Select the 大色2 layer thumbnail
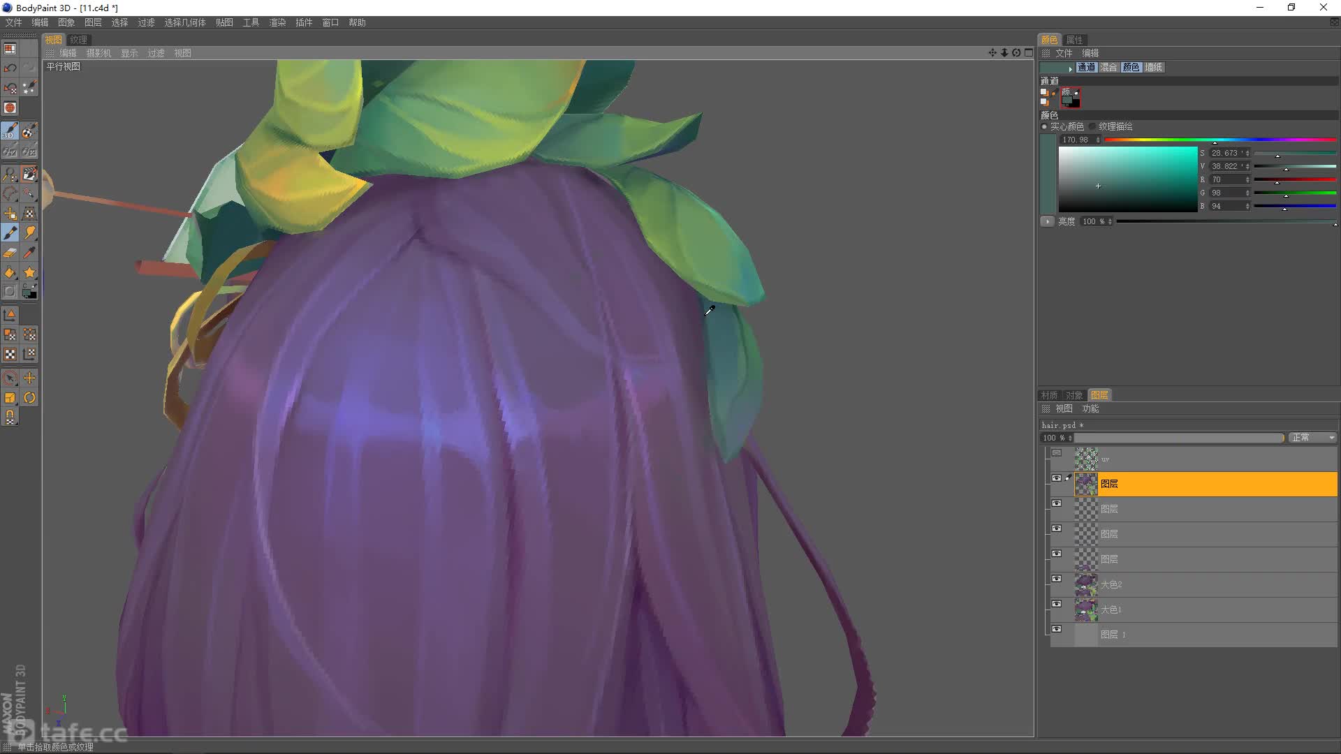This screenshot has width=1341, height=754. 1086,585
